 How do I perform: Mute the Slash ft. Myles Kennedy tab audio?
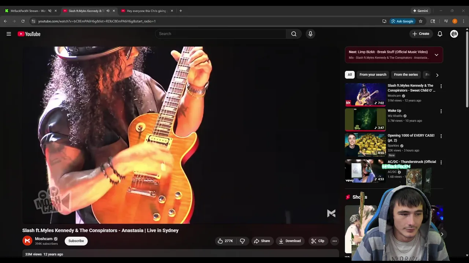coord(108,11)
